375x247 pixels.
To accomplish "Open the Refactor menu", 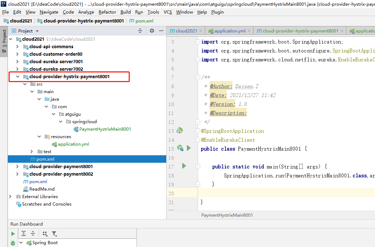I will point(107,12).
